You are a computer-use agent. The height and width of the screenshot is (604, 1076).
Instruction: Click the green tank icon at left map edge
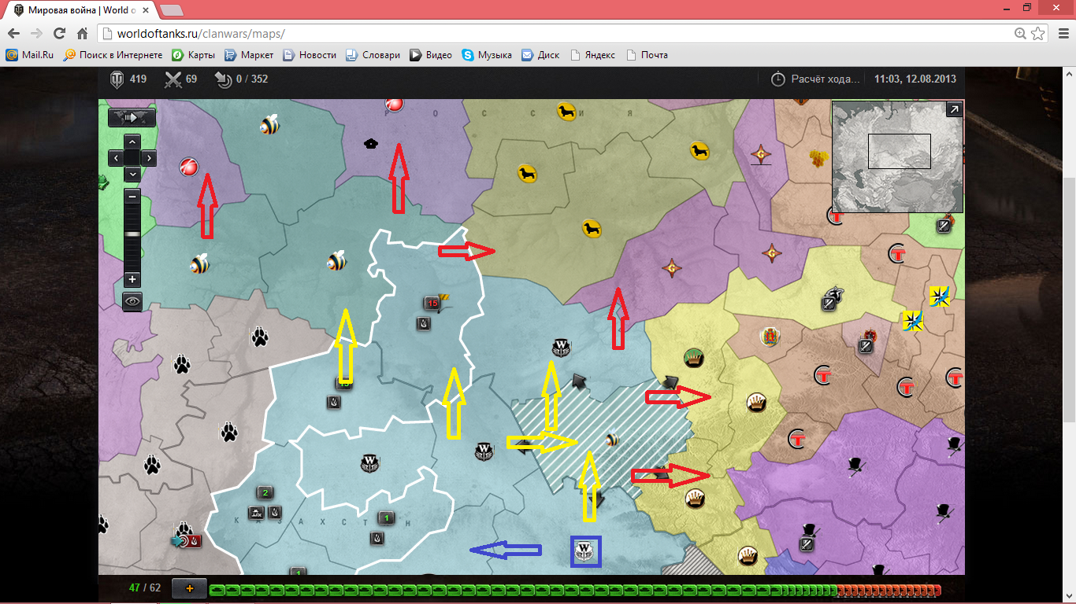[102, 182]
